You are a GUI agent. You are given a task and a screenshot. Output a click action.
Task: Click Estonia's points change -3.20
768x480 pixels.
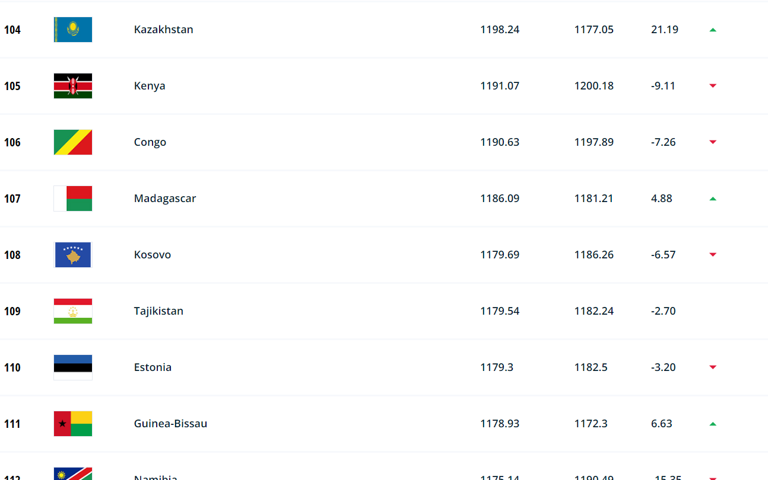[663, 367]
